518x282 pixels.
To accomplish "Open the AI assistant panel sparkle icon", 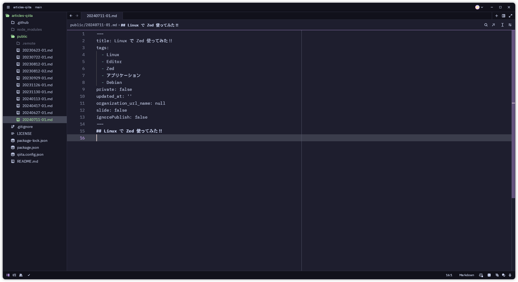I will (497, 275).
